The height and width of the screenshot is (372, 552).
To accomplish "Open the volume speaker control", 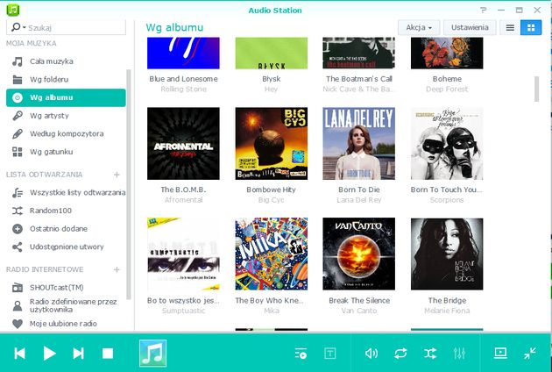I will point(372,354).
